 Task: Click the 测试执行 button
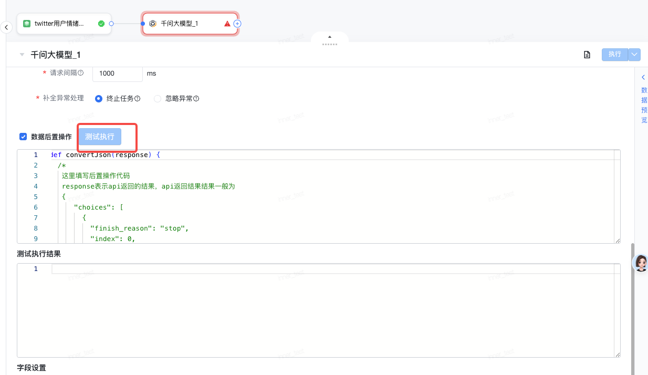click(x=100, y=137)
